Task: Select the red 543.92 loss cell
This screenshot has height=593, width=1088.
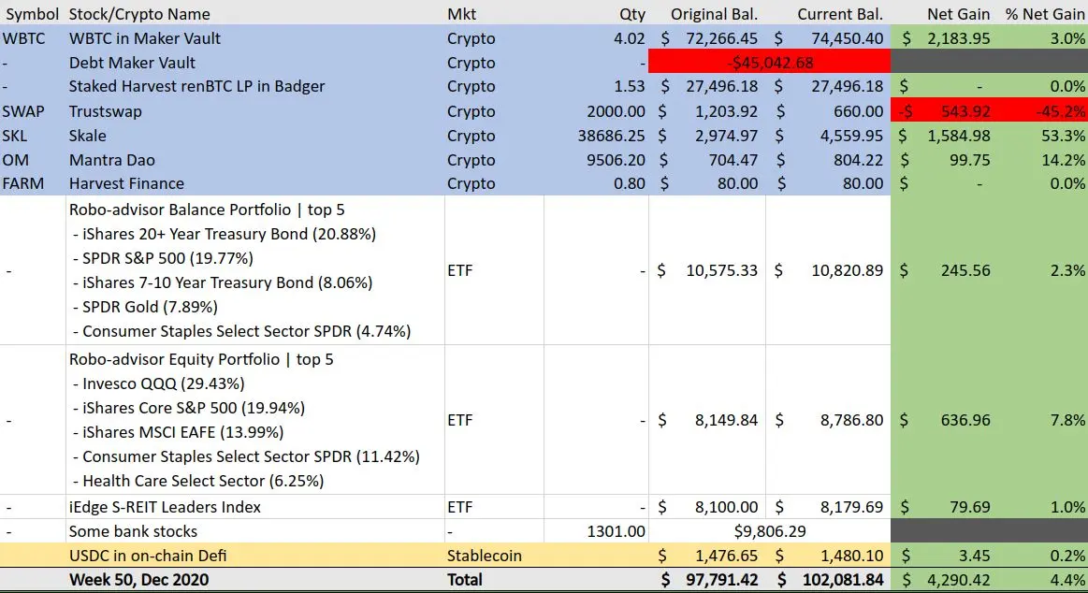Action: [x=944, y=111]
